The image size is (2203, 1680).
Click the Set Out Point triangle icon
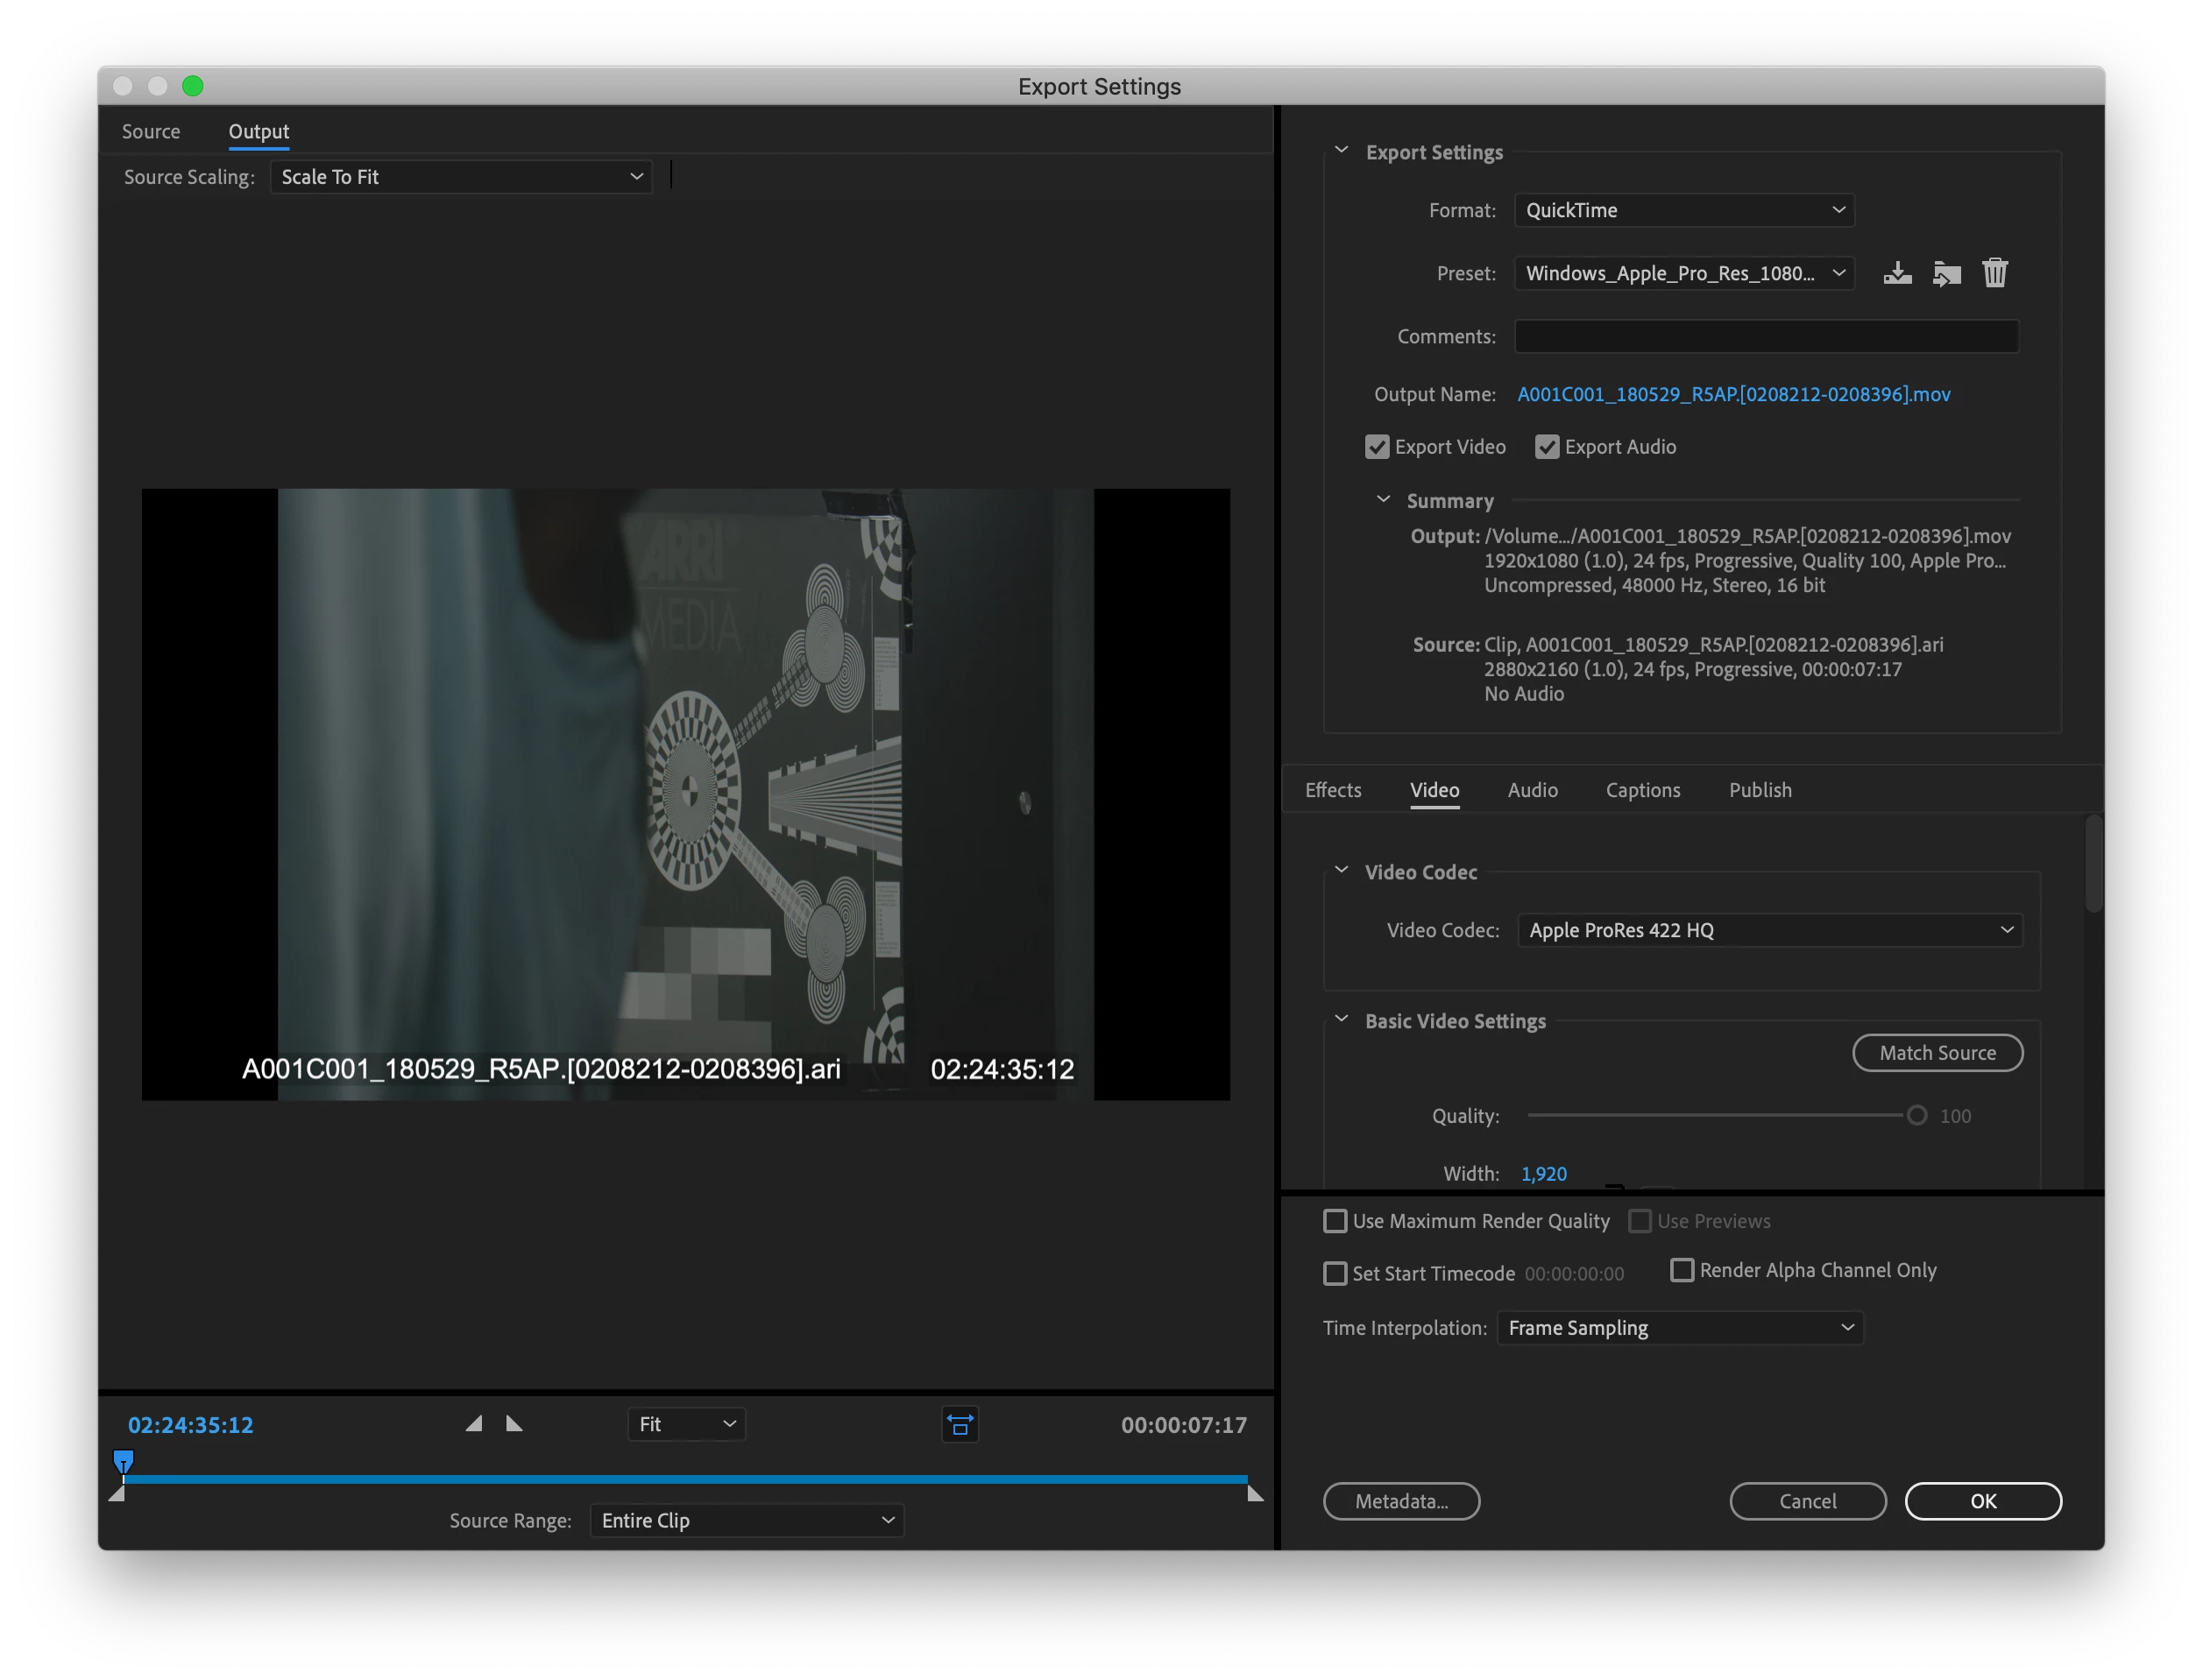click(514, 1424)
